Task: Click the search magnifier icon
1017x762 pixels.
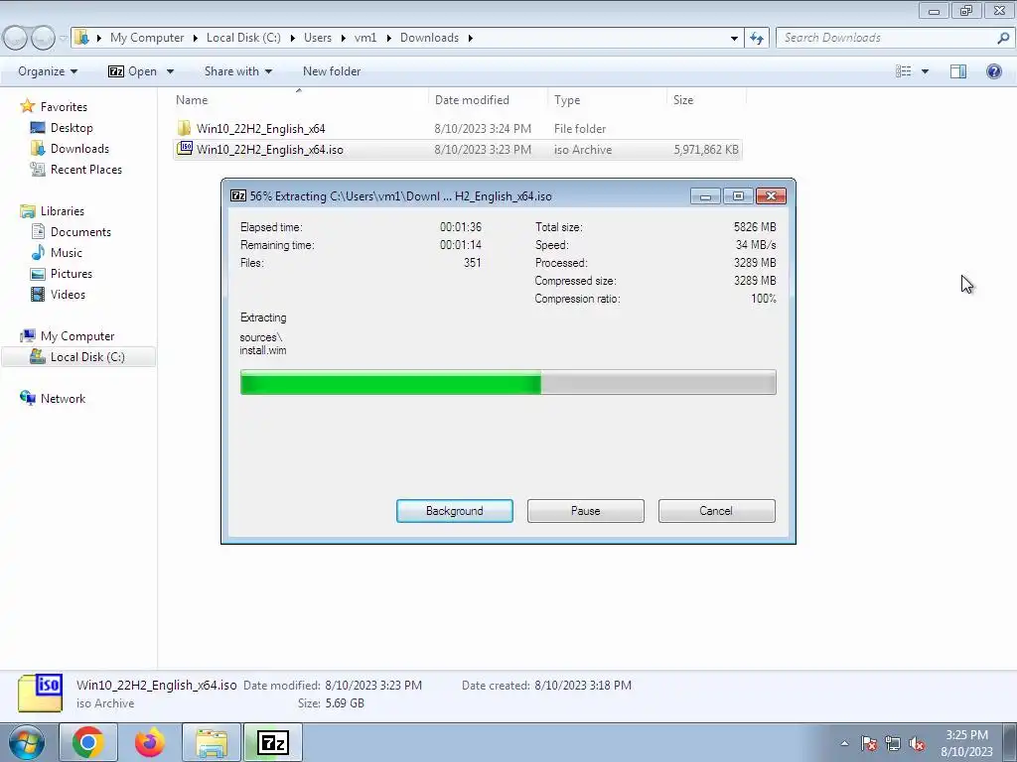Action: 1003,38
